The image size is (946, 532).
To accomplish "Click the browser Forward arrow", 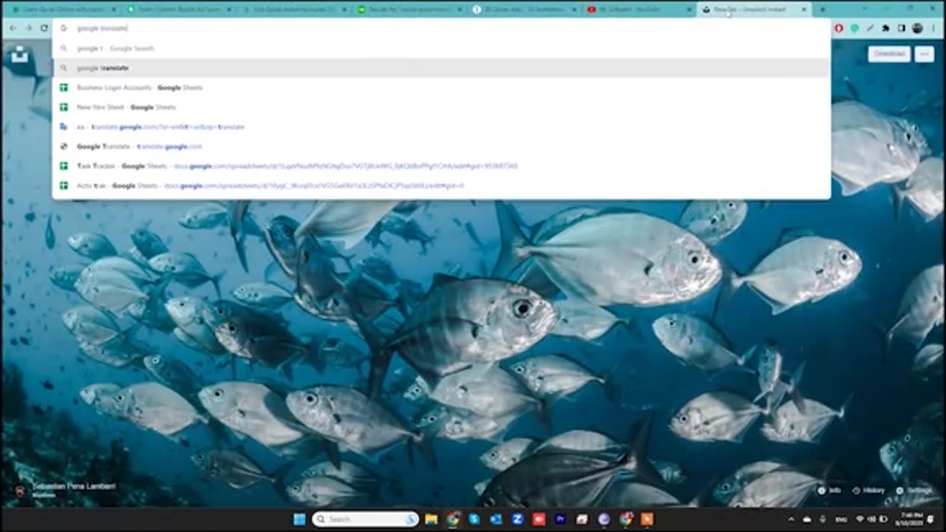I will [x=29, y=28].
